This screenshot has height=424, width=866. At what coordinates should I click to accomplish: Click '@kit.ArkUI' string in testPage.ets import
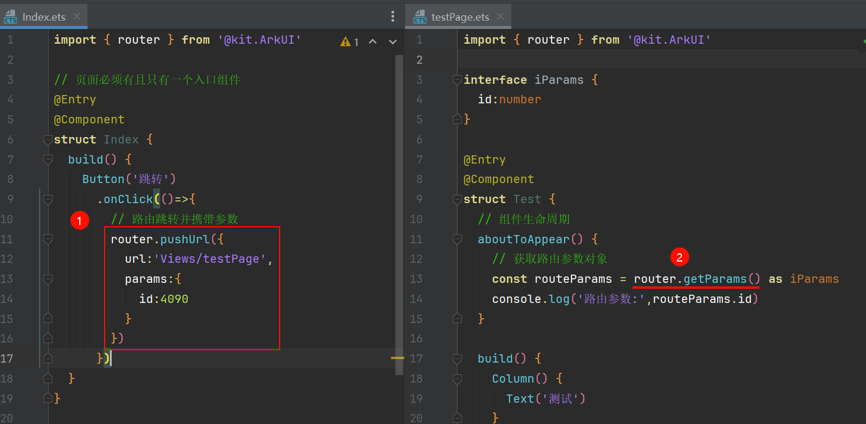(669, 40)
